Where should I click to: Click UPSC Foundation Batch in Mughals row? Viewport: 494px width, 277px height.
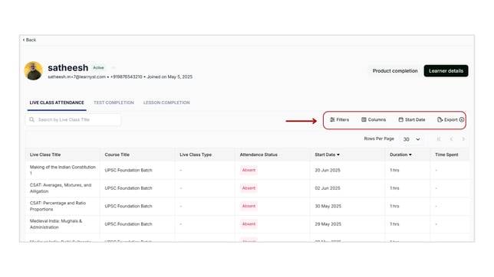click(128, 224)
